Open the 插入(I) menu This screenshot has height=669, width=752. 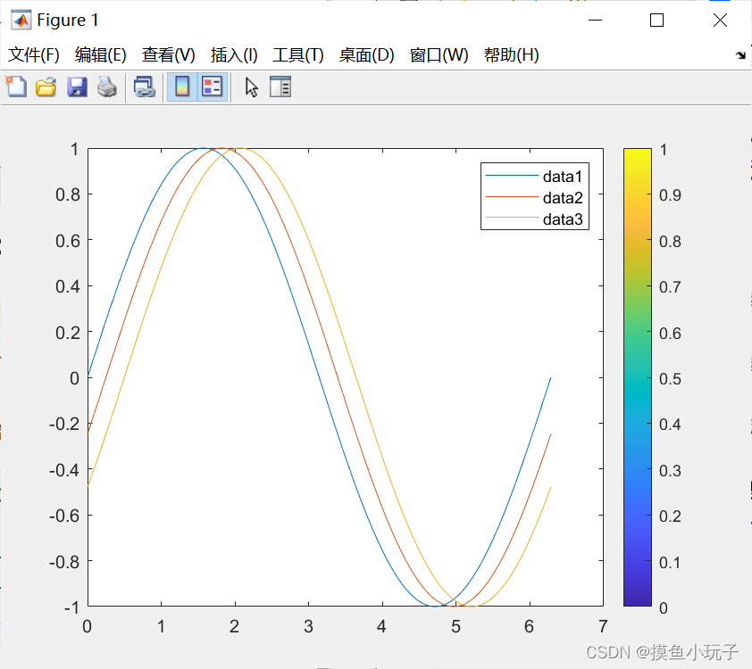click(234, 55)
